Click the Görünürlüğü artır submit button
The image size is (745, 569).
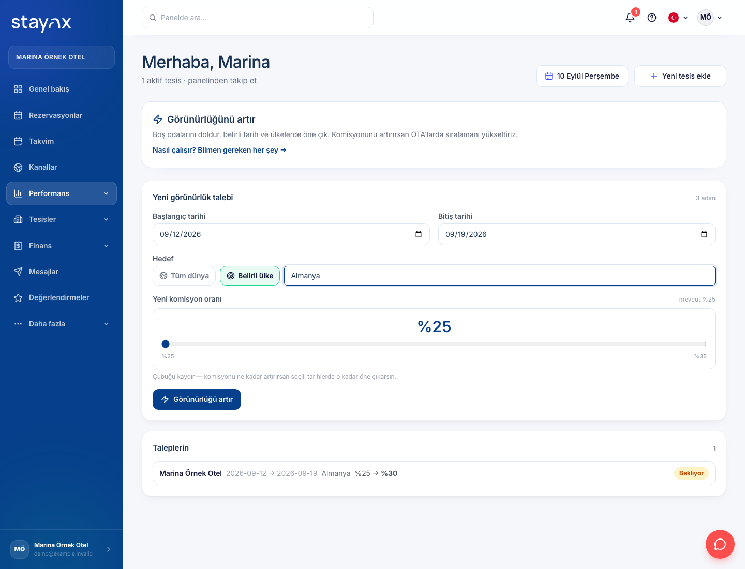click(197, 399)
